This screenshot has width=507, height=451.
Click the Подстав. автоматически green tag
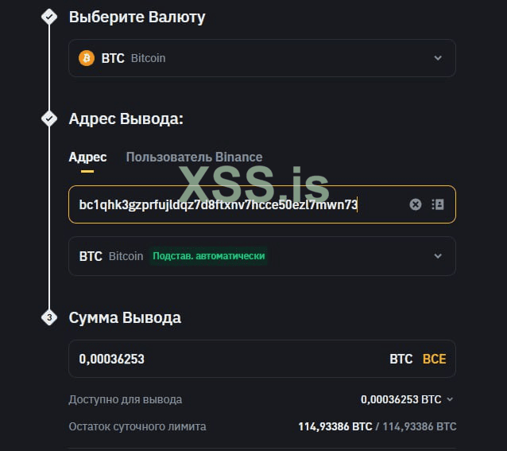coord(208,256)
